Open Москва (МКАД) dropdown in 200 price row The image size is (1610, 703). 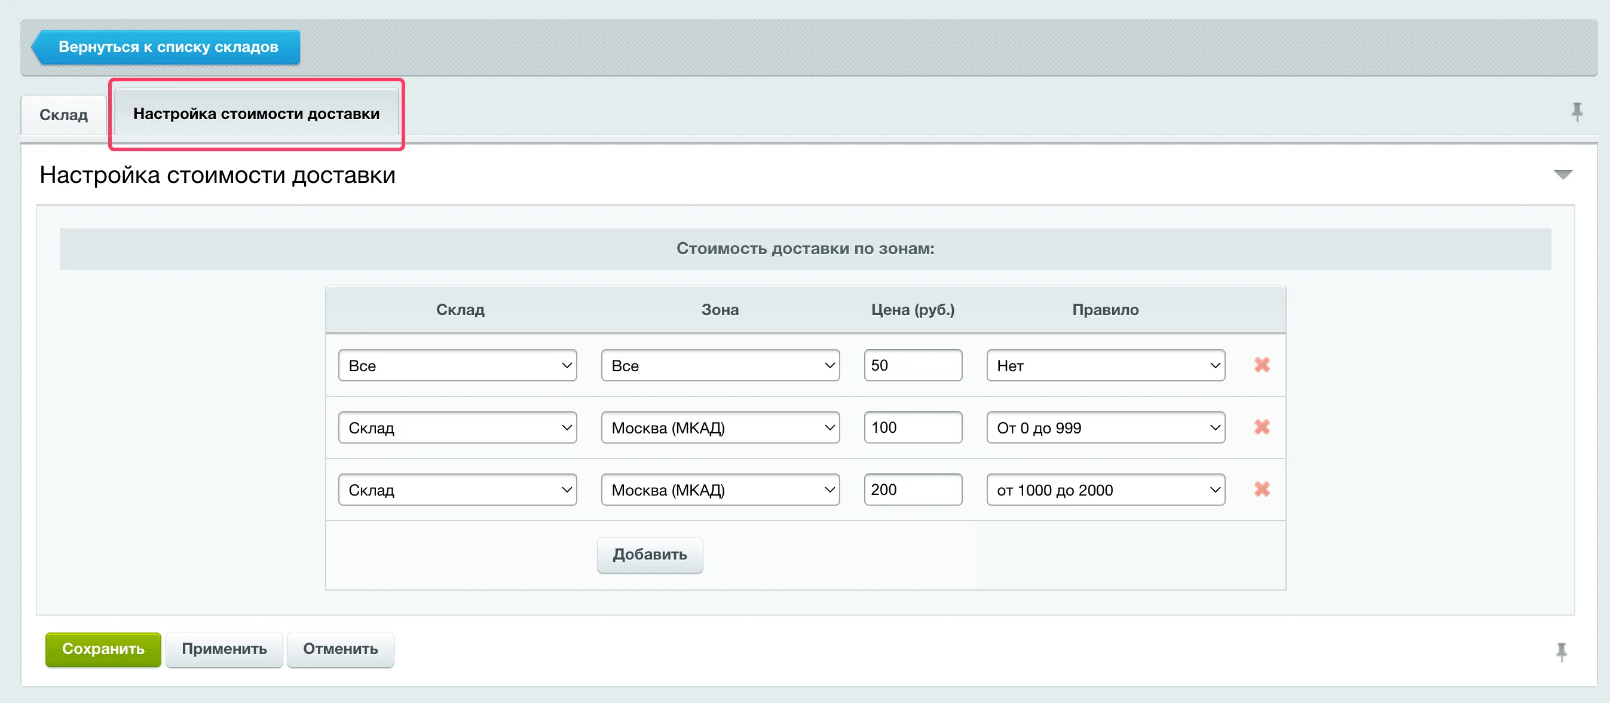[720, 490]
